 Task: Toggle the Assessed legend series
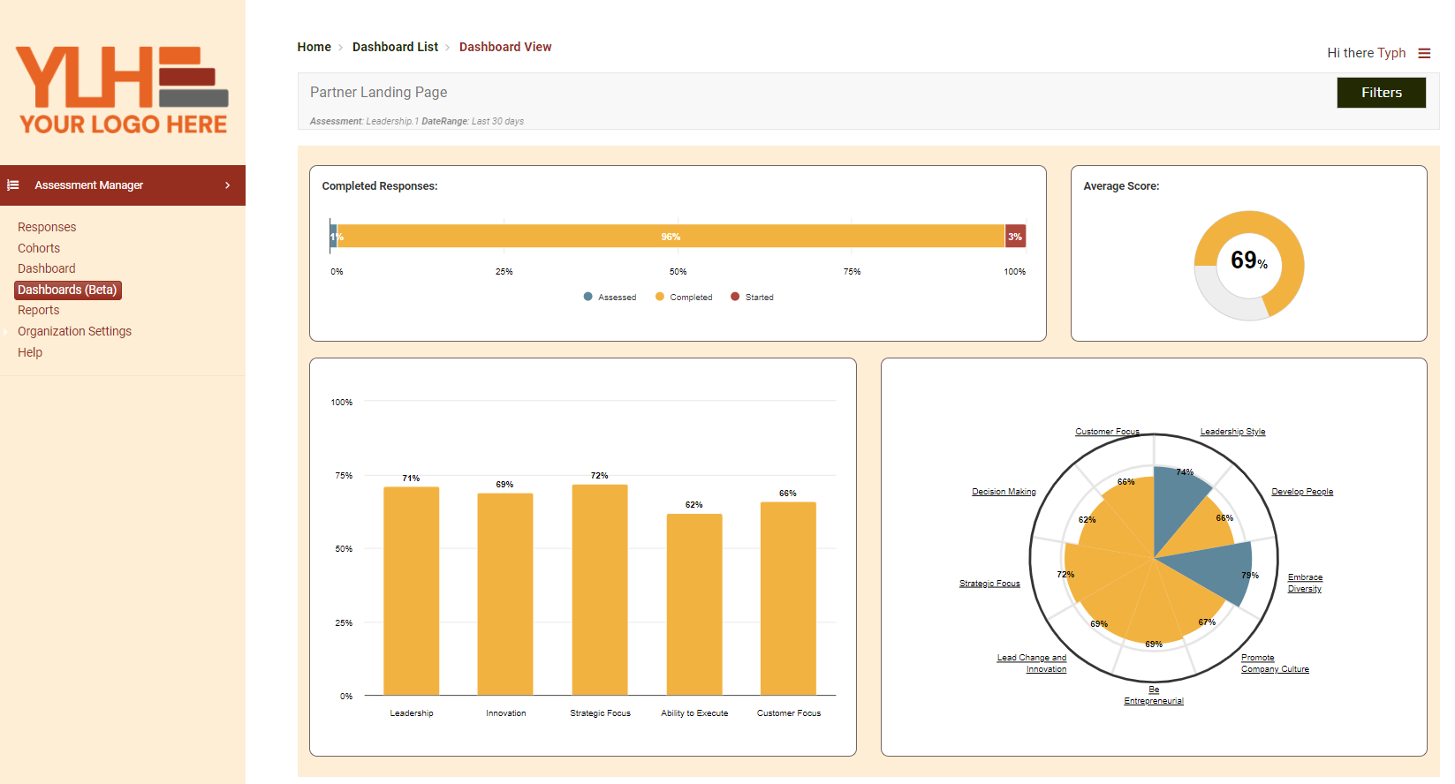610,298
